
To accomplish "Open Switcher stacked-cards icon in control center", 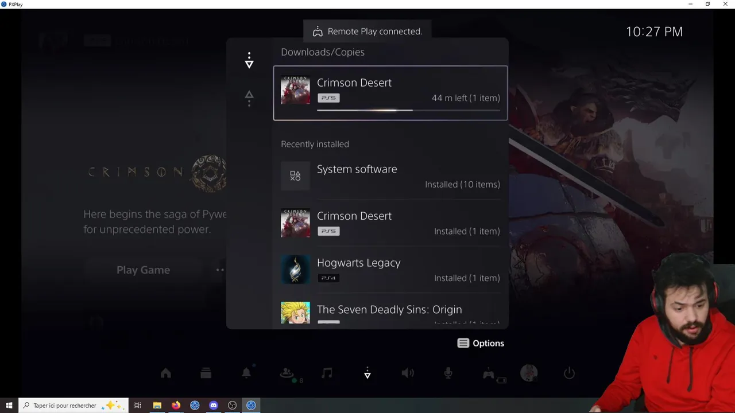I will click(x=206, y=373).
